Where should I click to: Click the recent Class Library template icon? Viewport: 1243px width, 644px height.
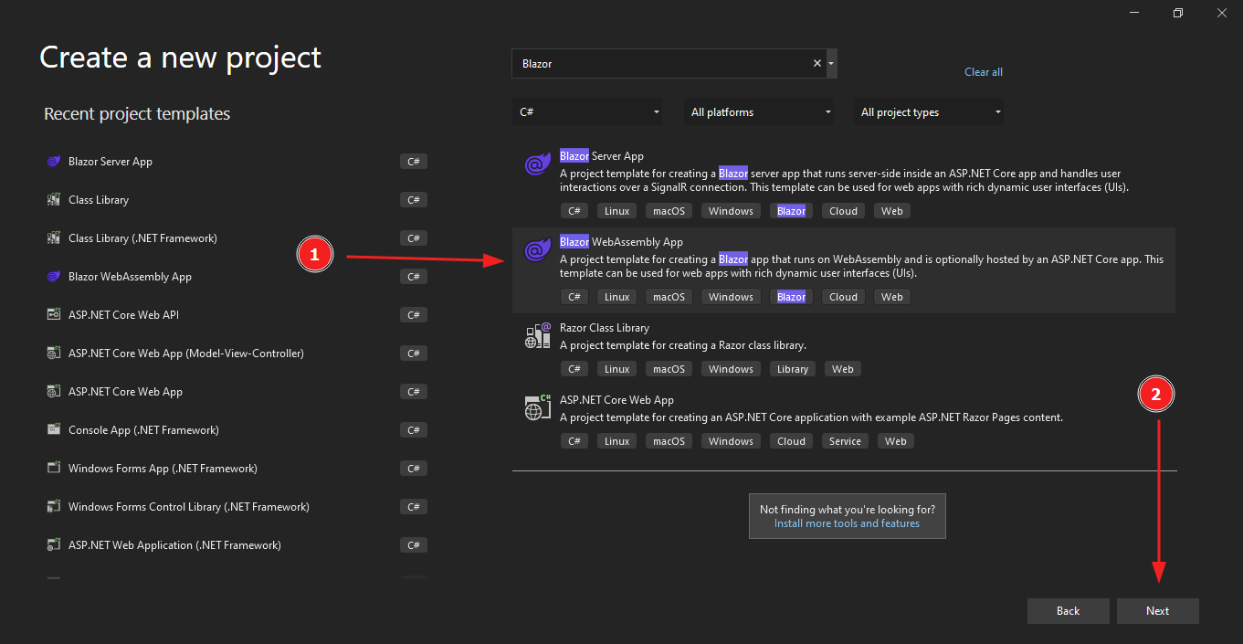tap(53, 200)
